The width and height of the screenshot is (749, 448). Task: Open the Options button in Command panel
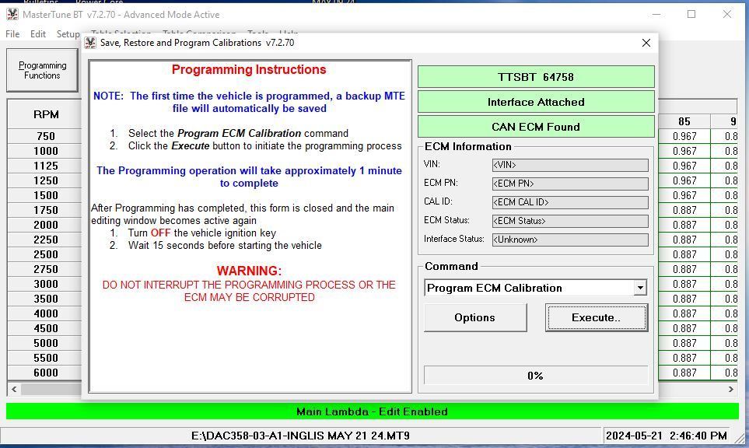[474, 317]
